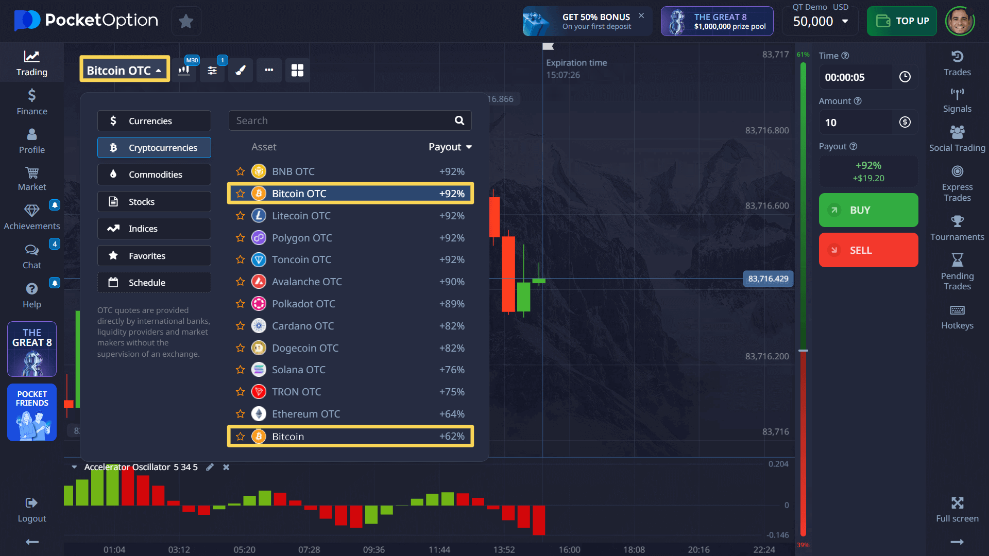Toggle favorite star for Solana OTC
This screenshot has height=556, width=989.
240,370
